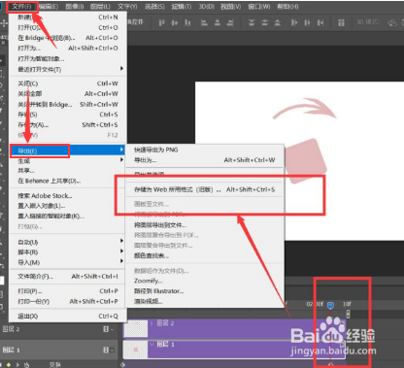This screenshot has height=368, width=404.
Task: Expand 最近打开文件(T) submenu arrow
Action: click(121, 68)
